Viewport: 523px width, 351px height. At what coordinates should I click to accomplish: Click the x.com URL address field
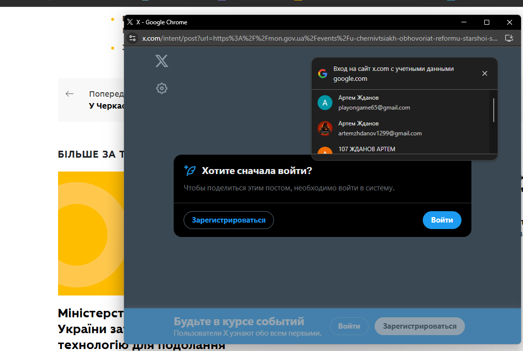point(318,38)
